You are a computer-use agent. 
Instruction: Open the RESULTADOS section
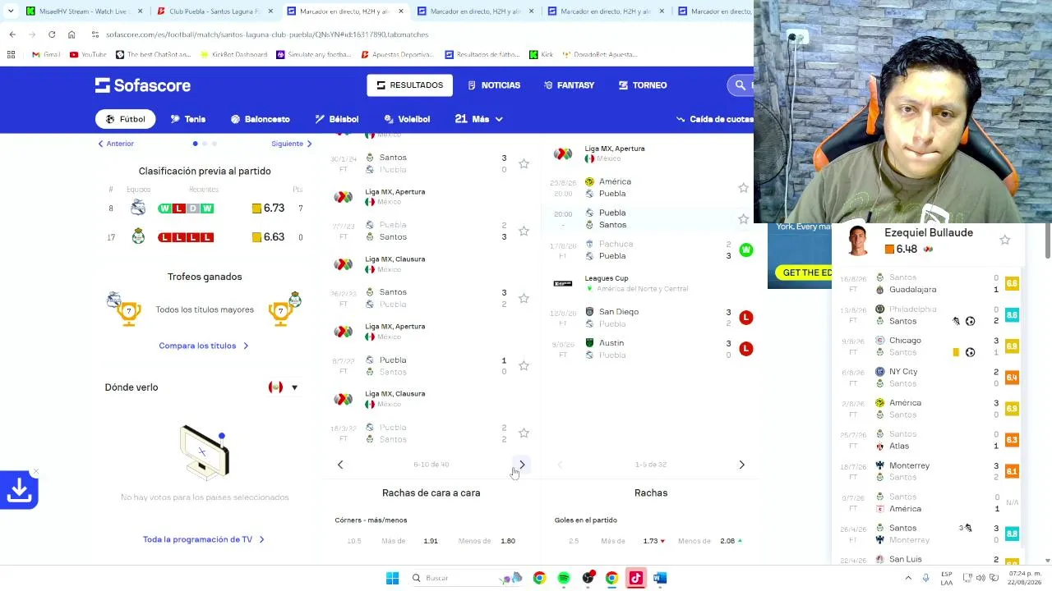pos(410,85)
